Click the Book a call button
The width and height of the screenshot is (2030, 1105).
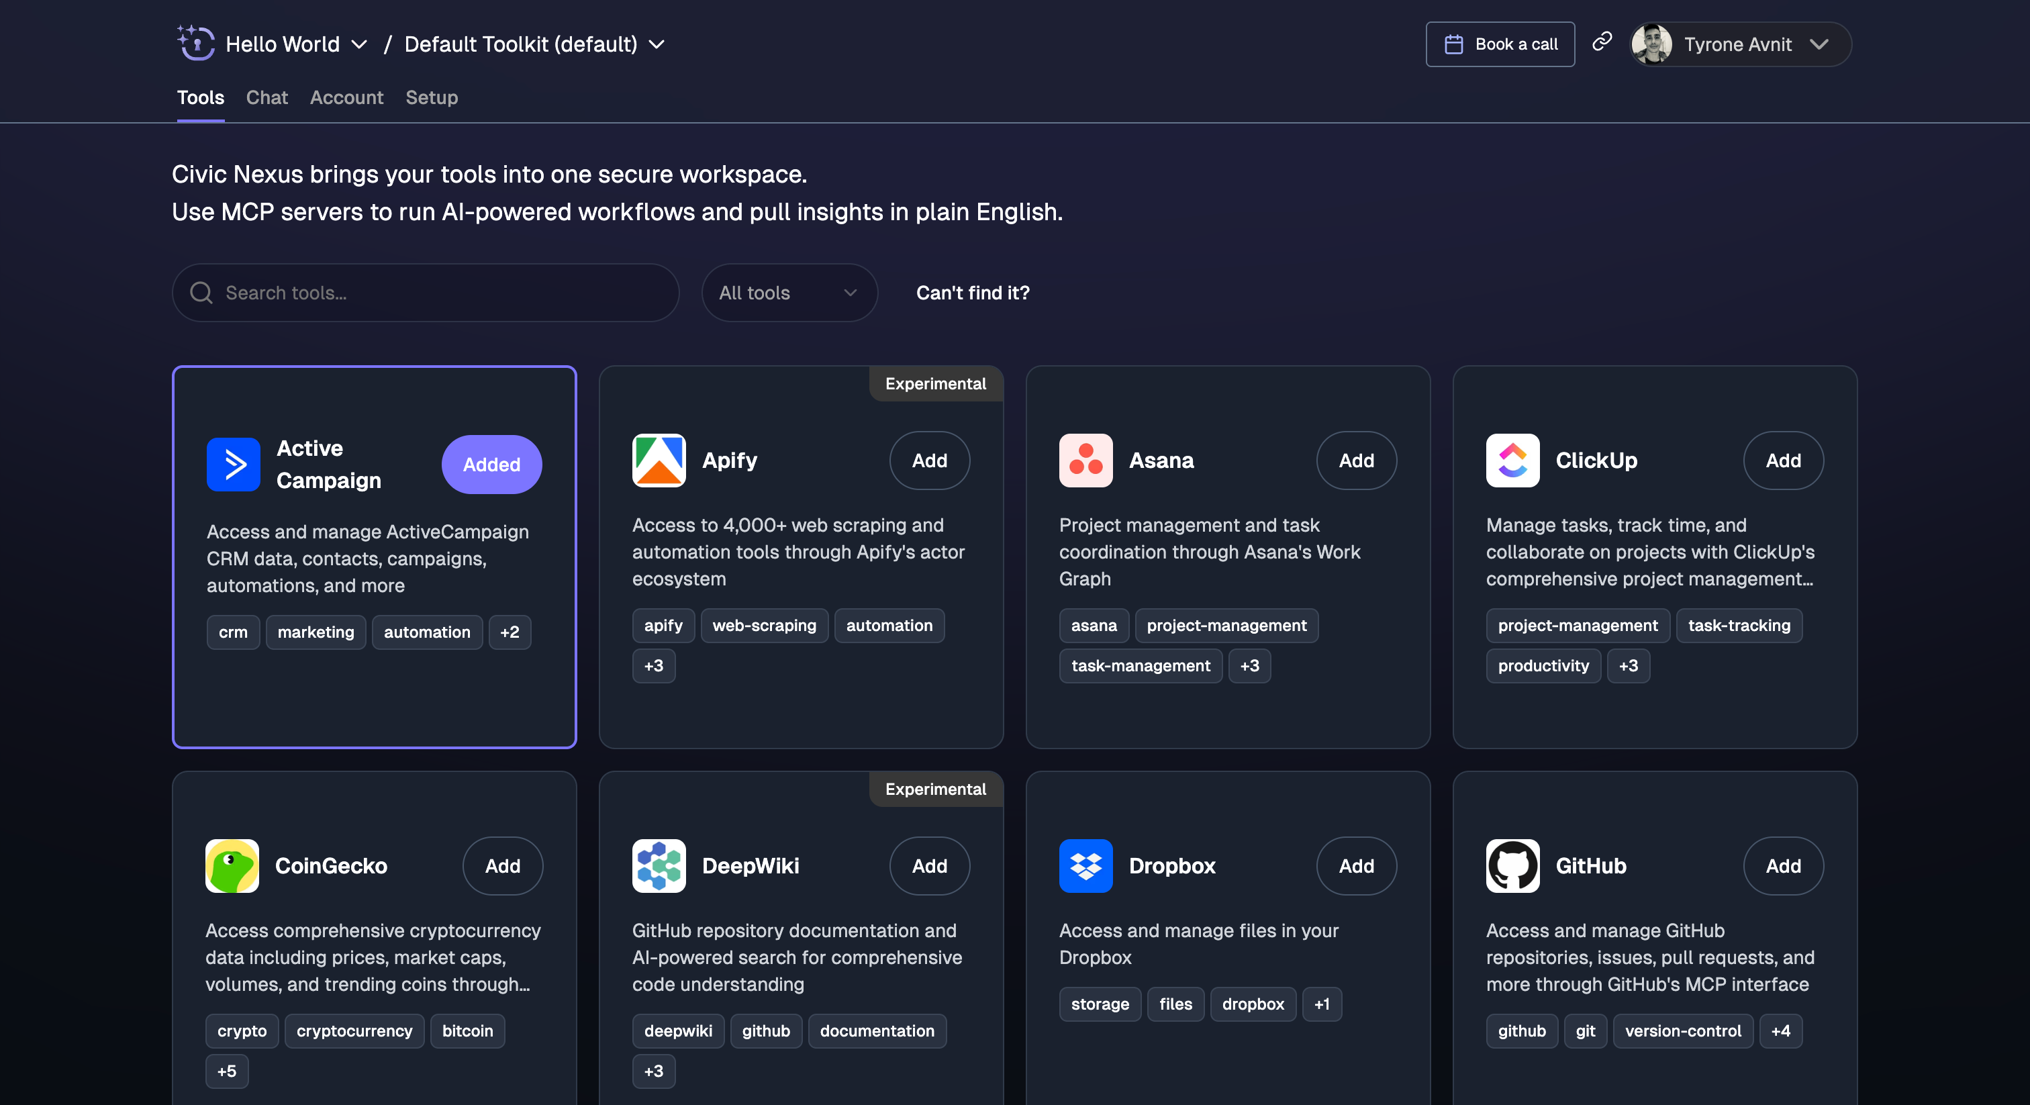(x=1499, y=44)
